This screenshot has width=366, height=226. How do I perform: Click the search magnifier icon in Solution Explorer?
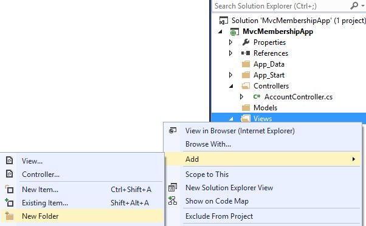point(354,5)
